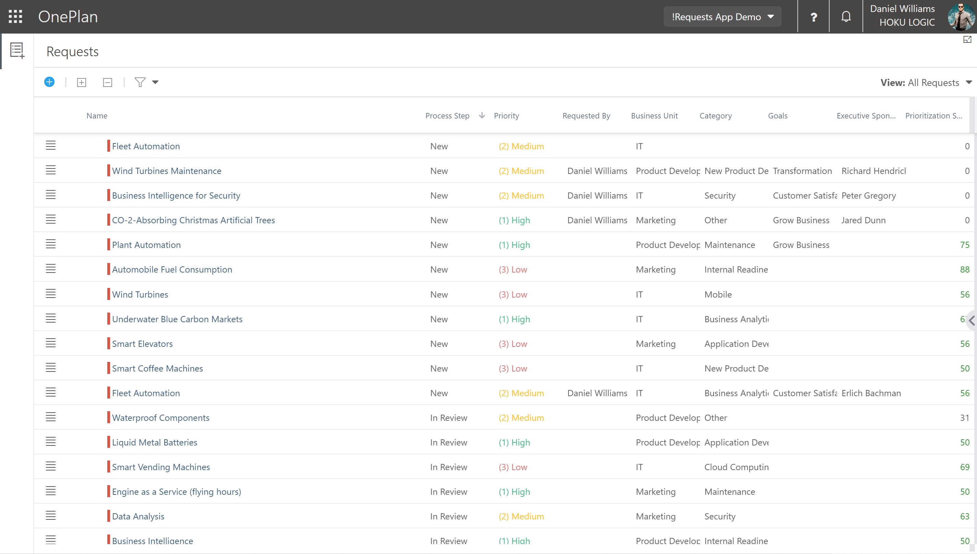Sort by Process Step column header
Image resolution: width=977 pixels, height=554 pixels.
click(448, 116)
